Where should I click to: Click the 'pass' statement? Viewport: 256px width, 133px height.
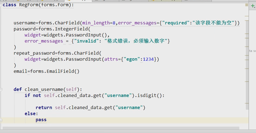(x=41, y=120)
